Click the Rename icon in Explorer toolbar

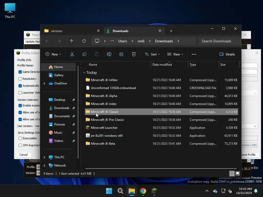click(x=109, y=54)
